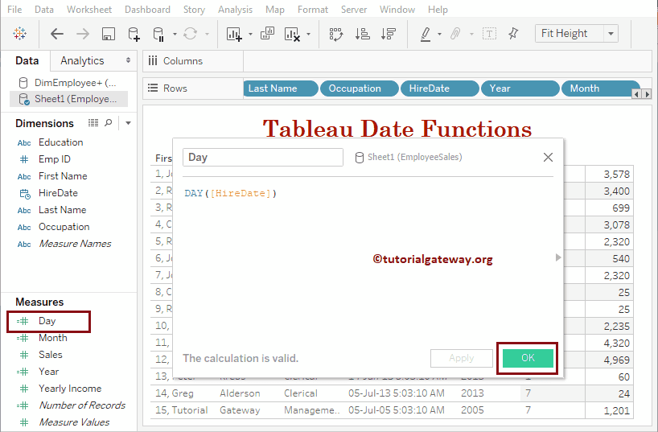This screenshot has width=658, height=432.
Task: Open the Map menu
Action: [275, 9]
